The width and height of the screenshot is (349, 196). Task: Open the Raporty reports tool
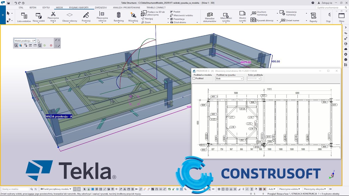313,17
